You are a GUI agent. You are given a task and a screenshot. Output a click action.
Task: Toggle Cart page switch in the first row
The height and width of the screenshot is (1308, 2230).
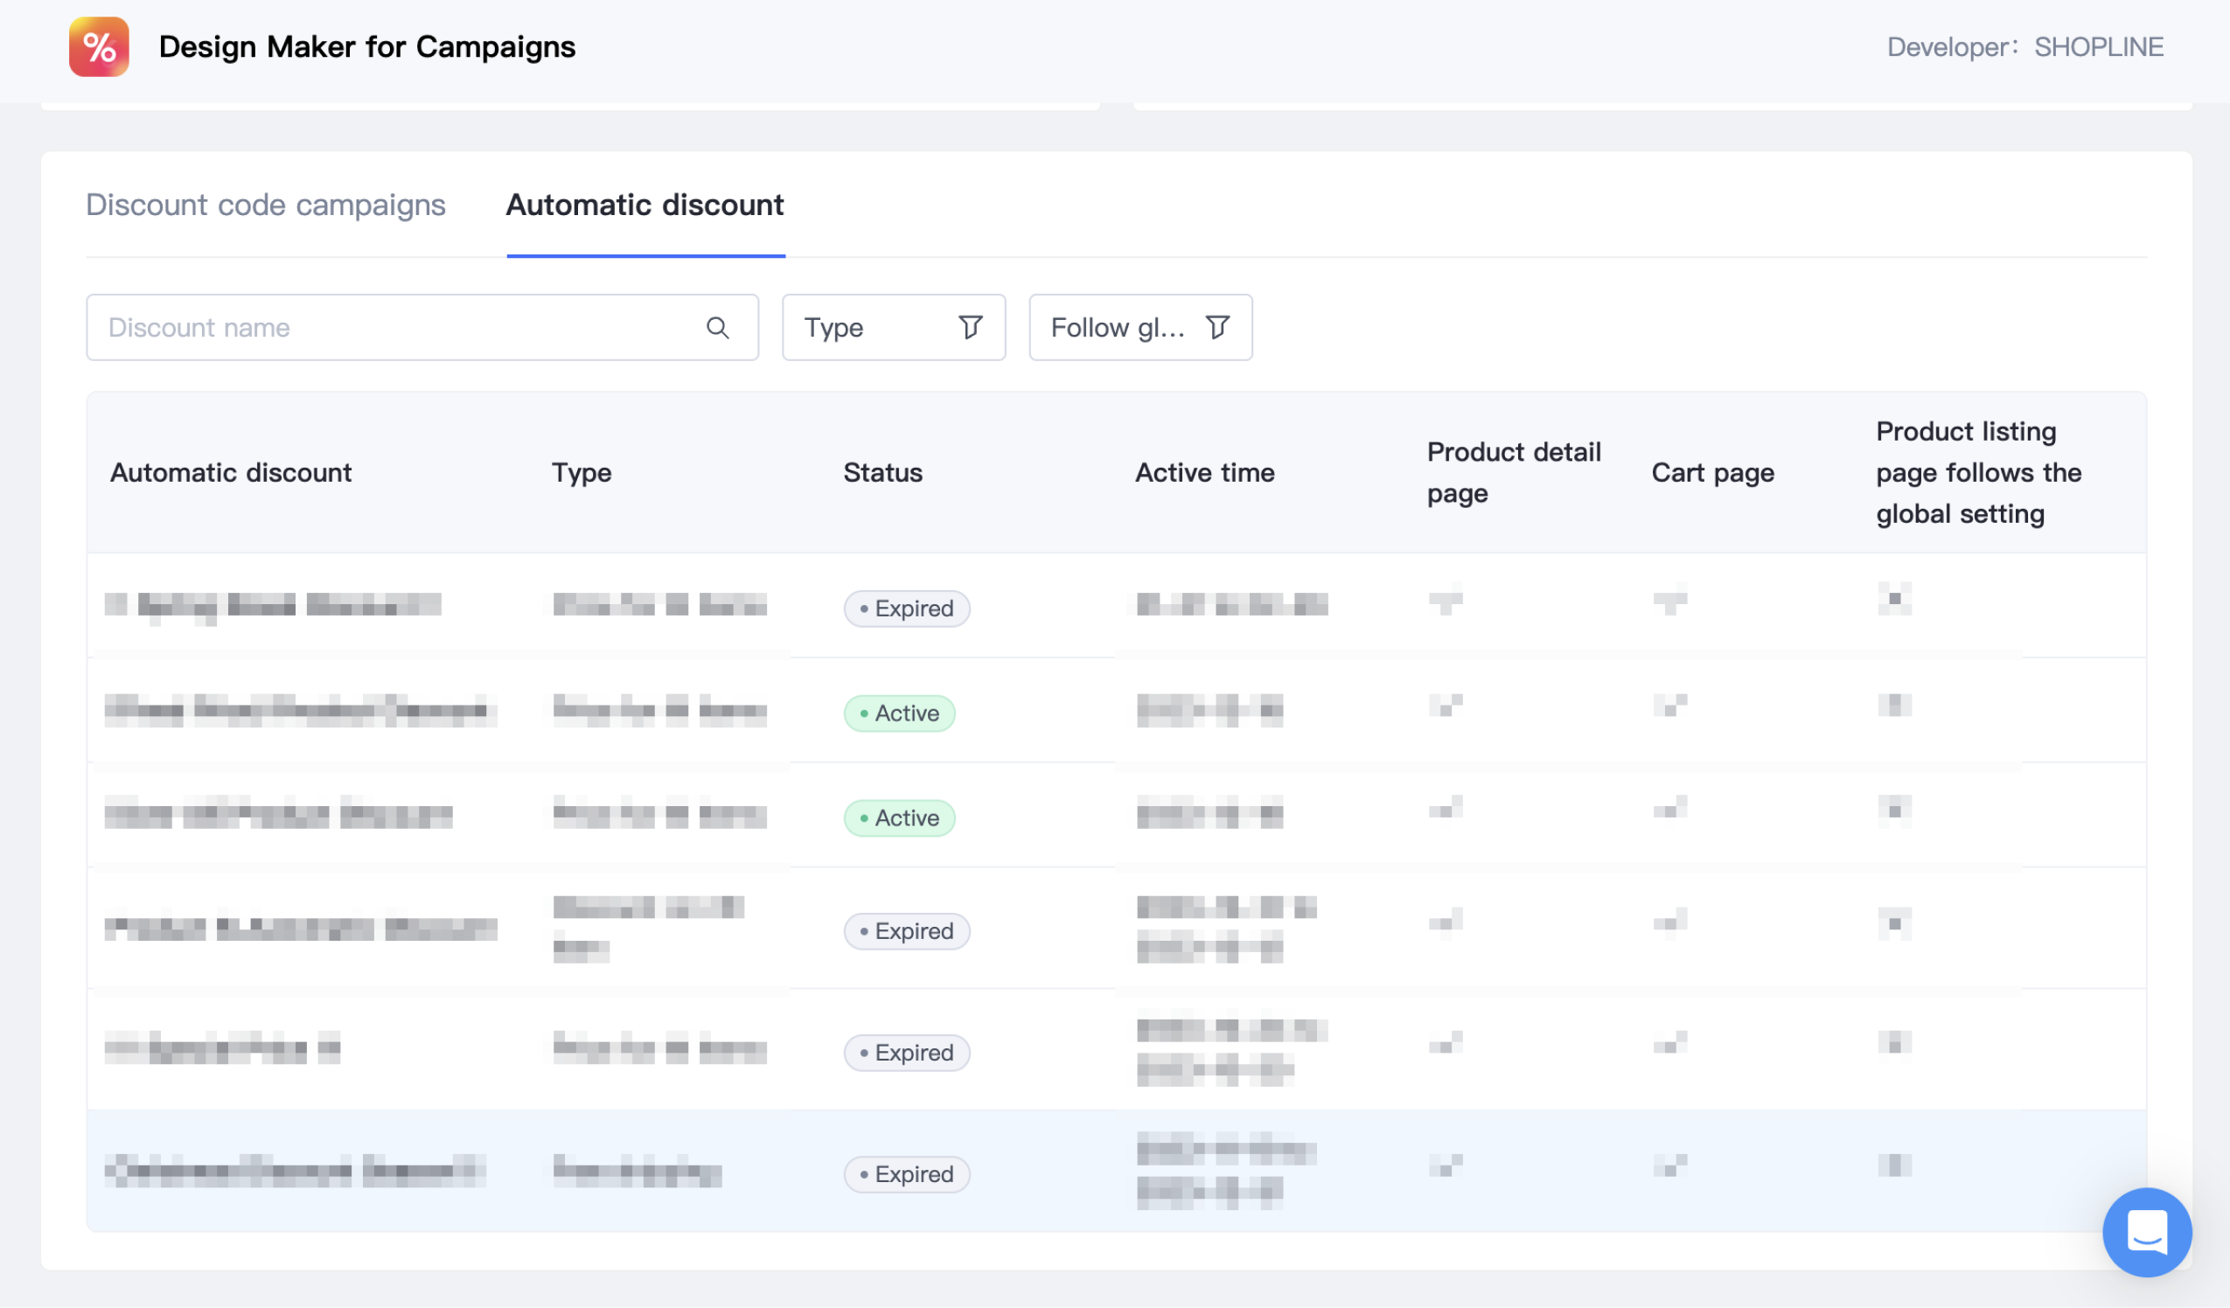[x=1669, y=601]
